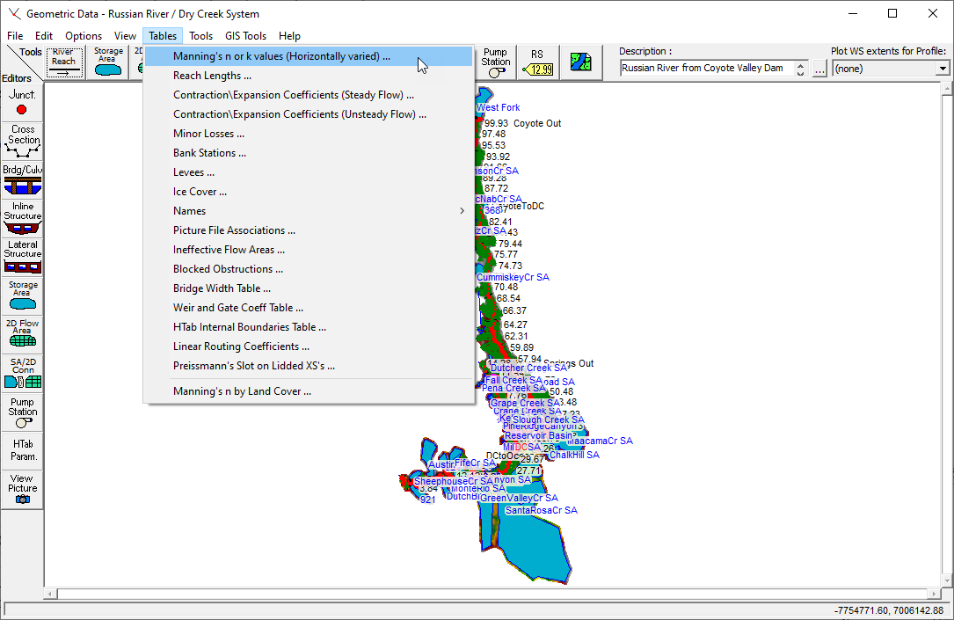Open the Help menu
Image resolution: width=954 pixels, height=620 pixels.
pyautogui.click(x=289, y=36)
